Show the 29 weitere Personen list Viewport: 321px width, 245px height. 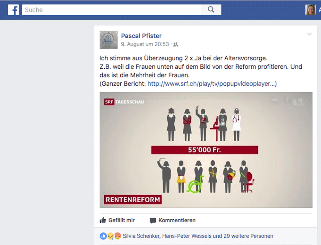248,236
